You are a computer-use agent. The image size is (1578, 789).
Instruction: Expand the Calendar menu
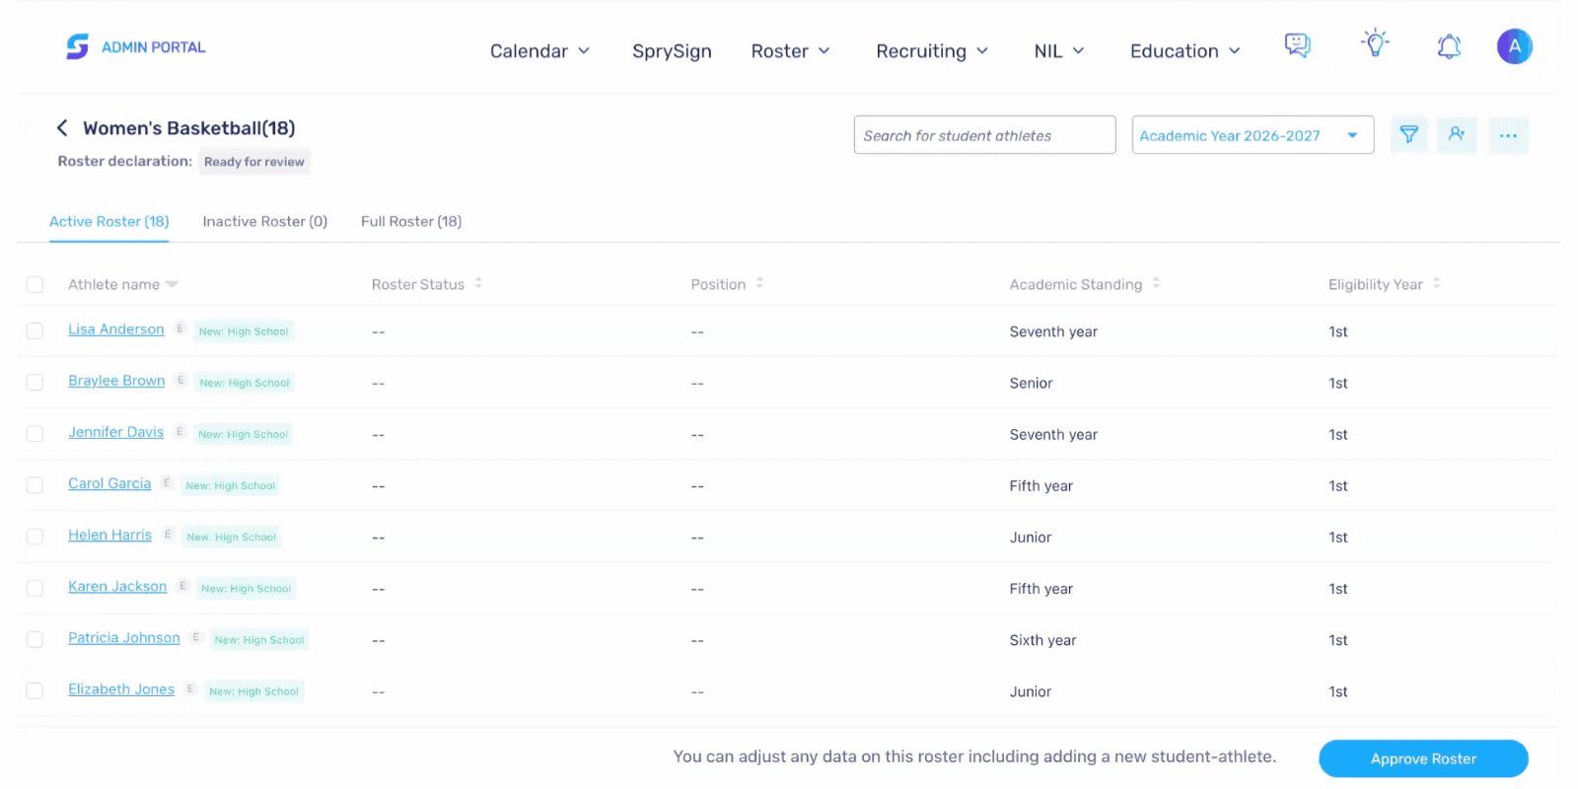click(539, 51)
